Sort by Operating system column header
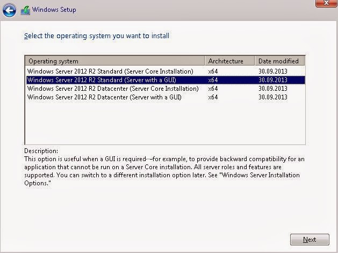 [114, 61]
